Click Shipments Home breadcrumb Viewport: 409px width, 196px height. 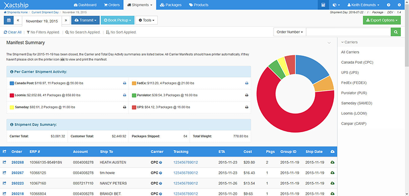click(16, 12)
